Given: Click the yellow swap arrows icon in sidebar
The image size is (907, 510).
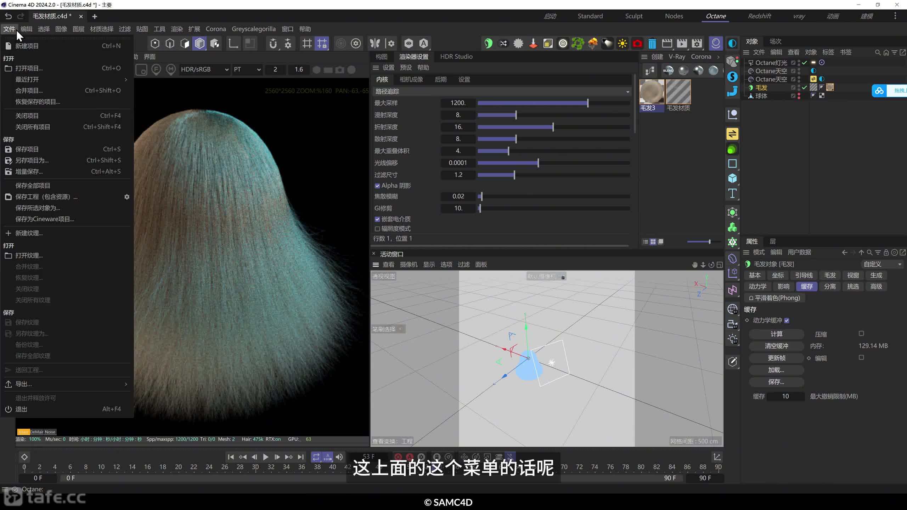Looking at the screenshot, I should (x=732, y=134).
